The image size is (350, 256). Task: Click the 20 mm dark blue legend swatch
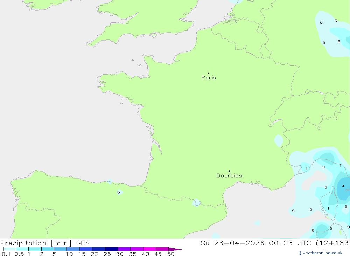pyautogui.click(x=98, y=249)
